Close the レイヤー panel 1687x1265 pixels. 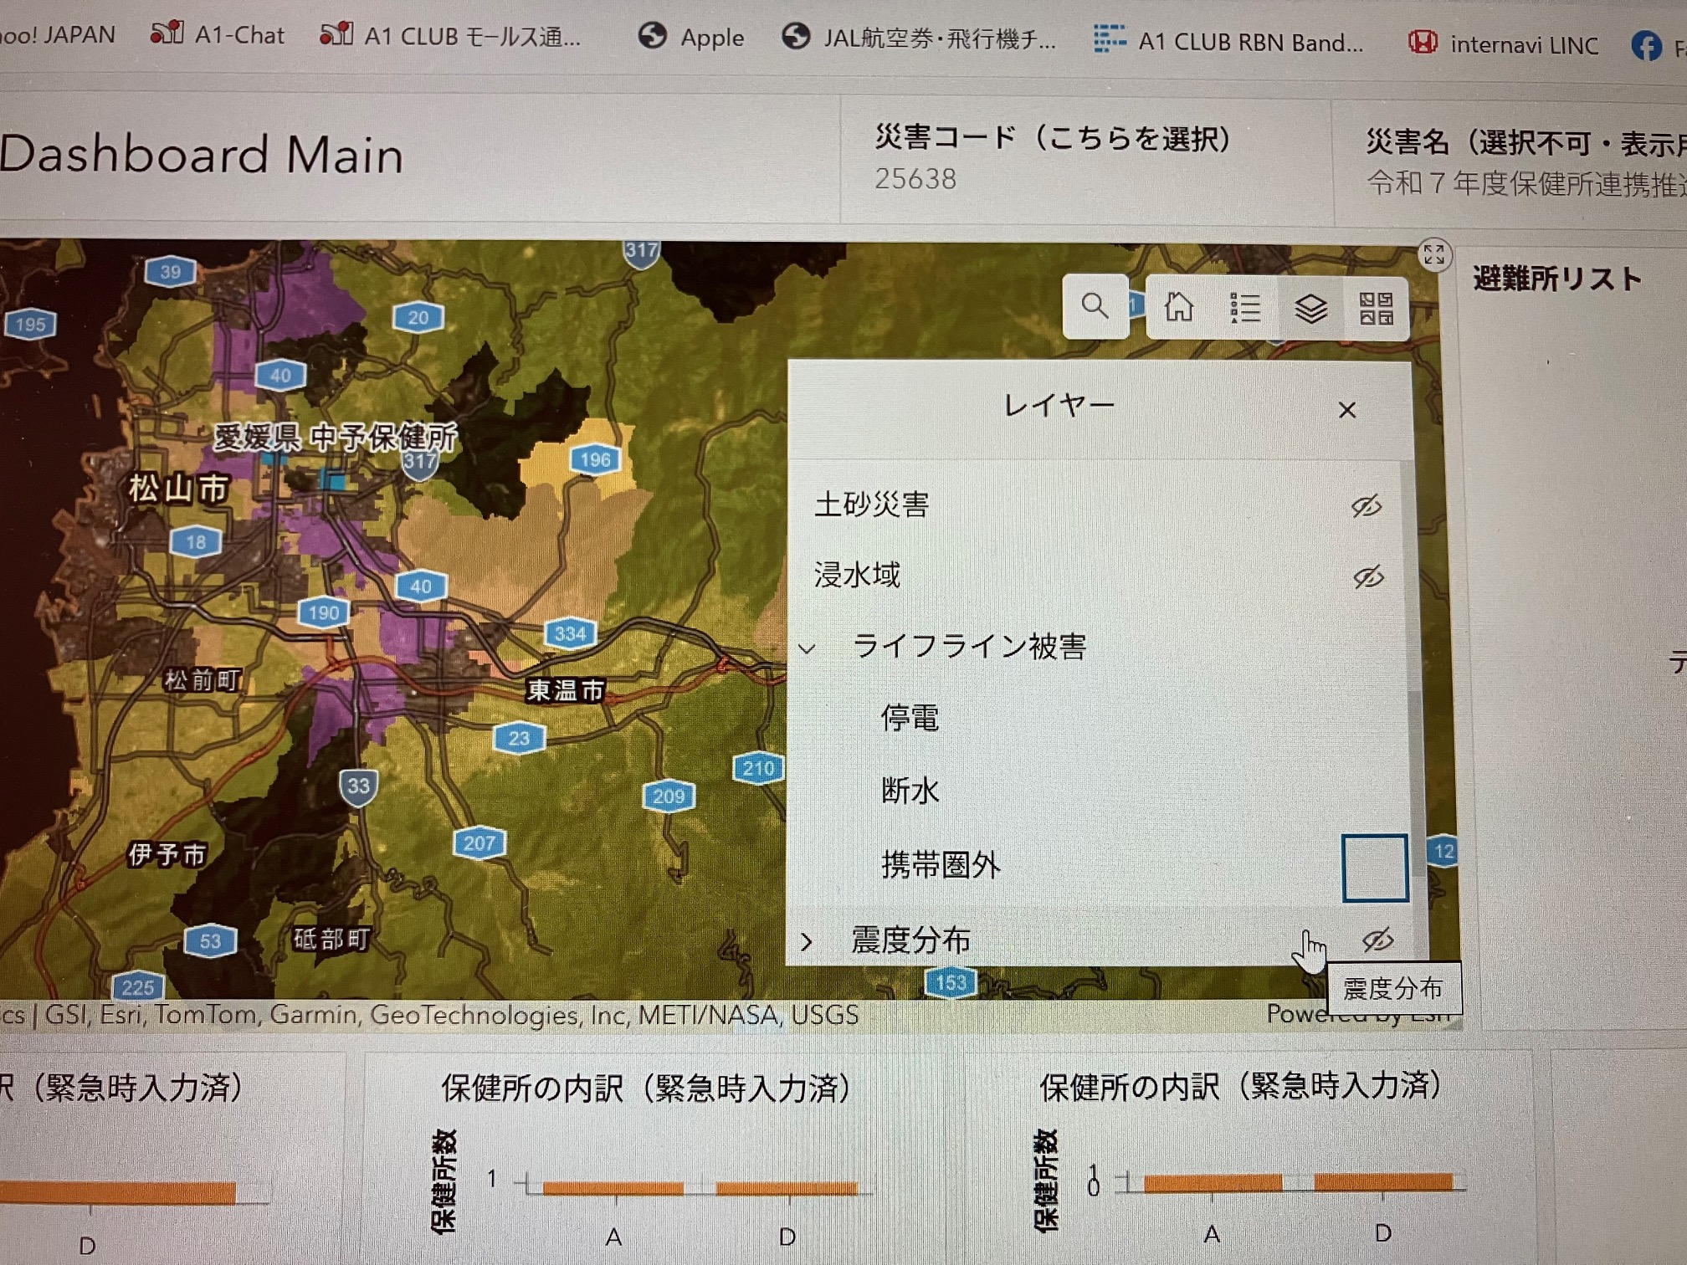point(1346,410)
